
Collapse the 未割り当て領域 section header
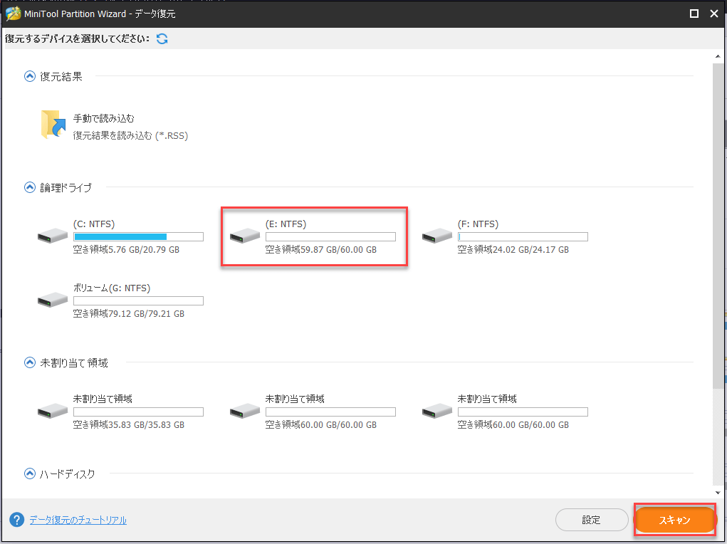click(x=29, y=362)
